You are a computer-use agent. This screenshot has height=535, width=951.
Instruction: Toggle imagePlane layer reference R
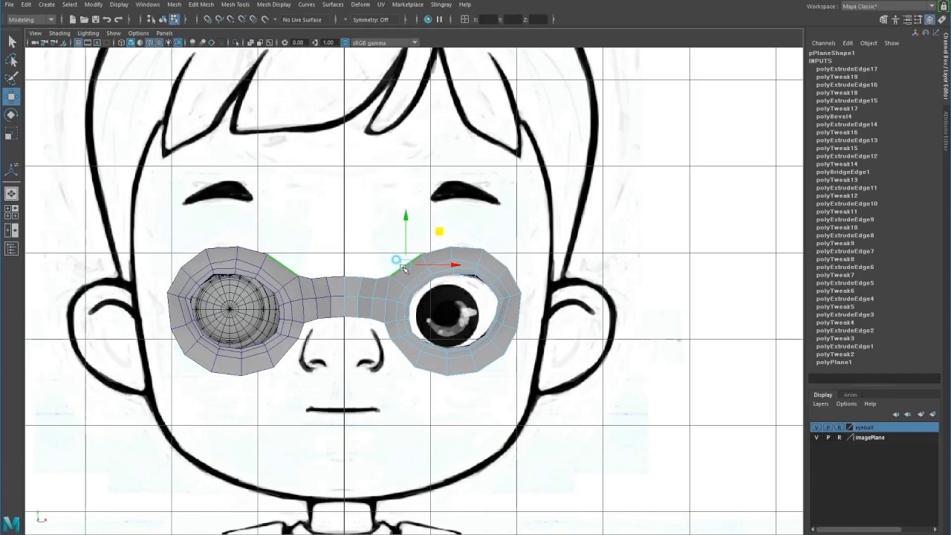pos(839,438)
